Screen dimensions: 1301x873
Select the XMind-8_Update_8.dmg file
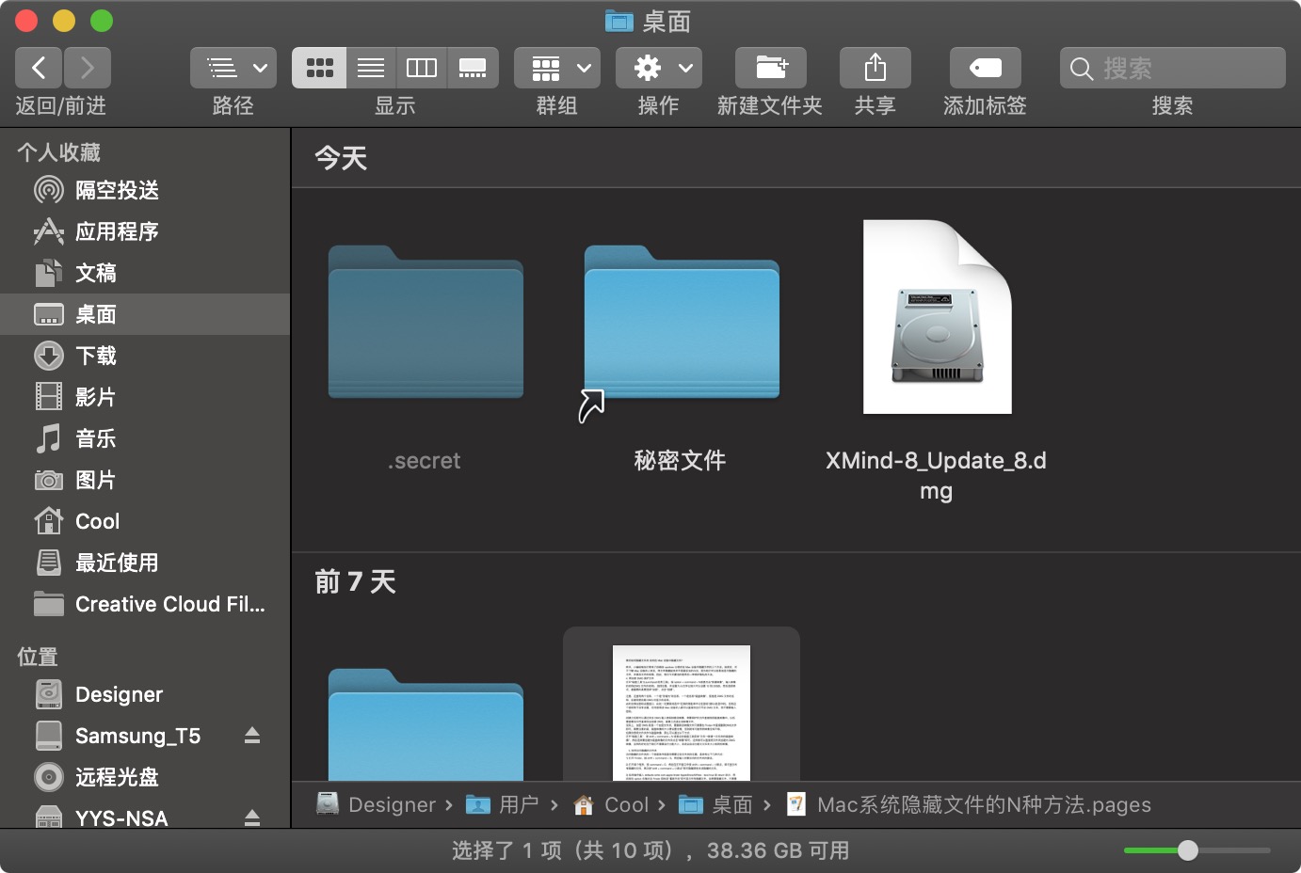[938, 317]
